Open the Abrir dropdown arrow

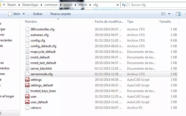coord(24,14)
